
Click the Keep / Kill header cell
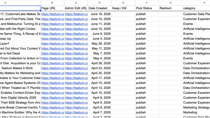click(123, 8)
